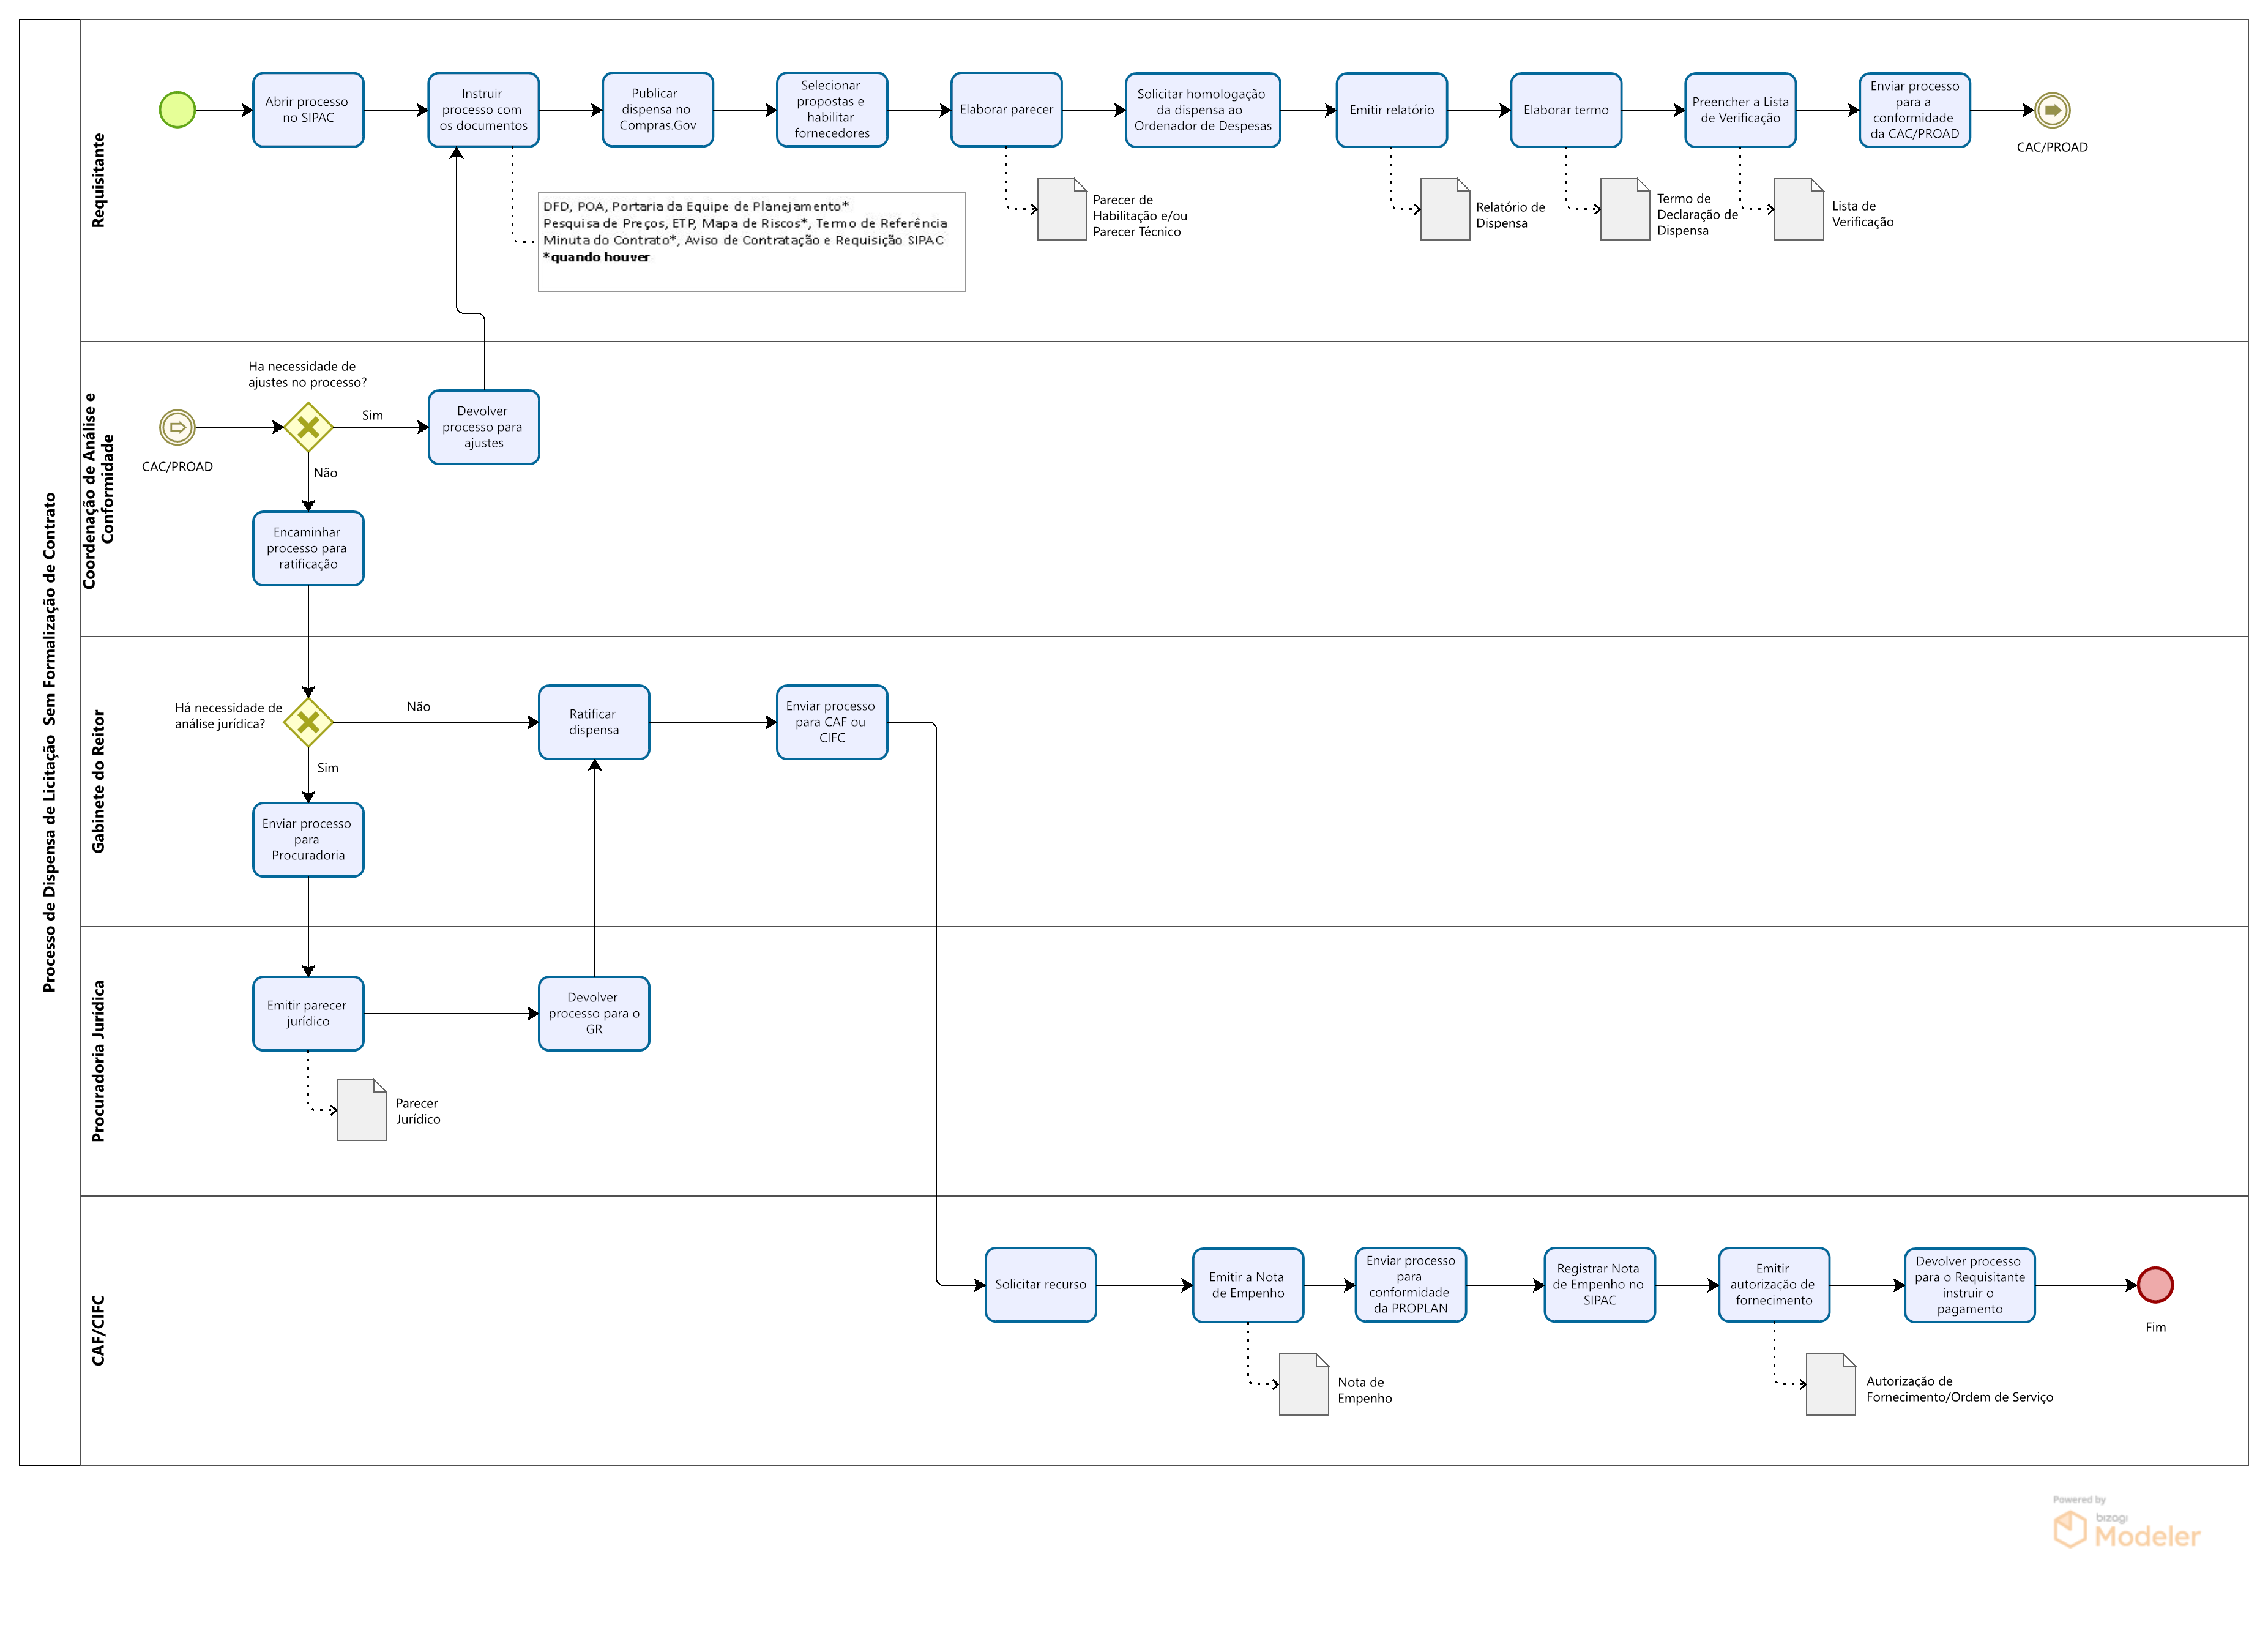Select the ajustes no processo gateway diamond
Viewport: 2268px width, 1644px height.
click(308, 428)
